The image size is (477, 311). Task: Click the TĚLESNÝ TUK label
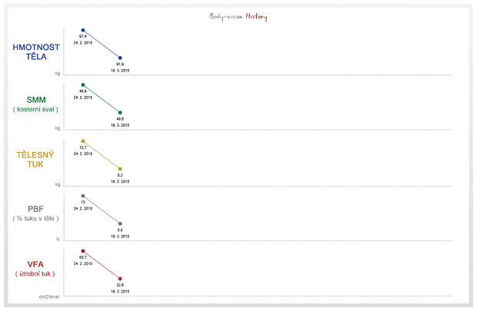pyautogui.click(x=35, y=160)
